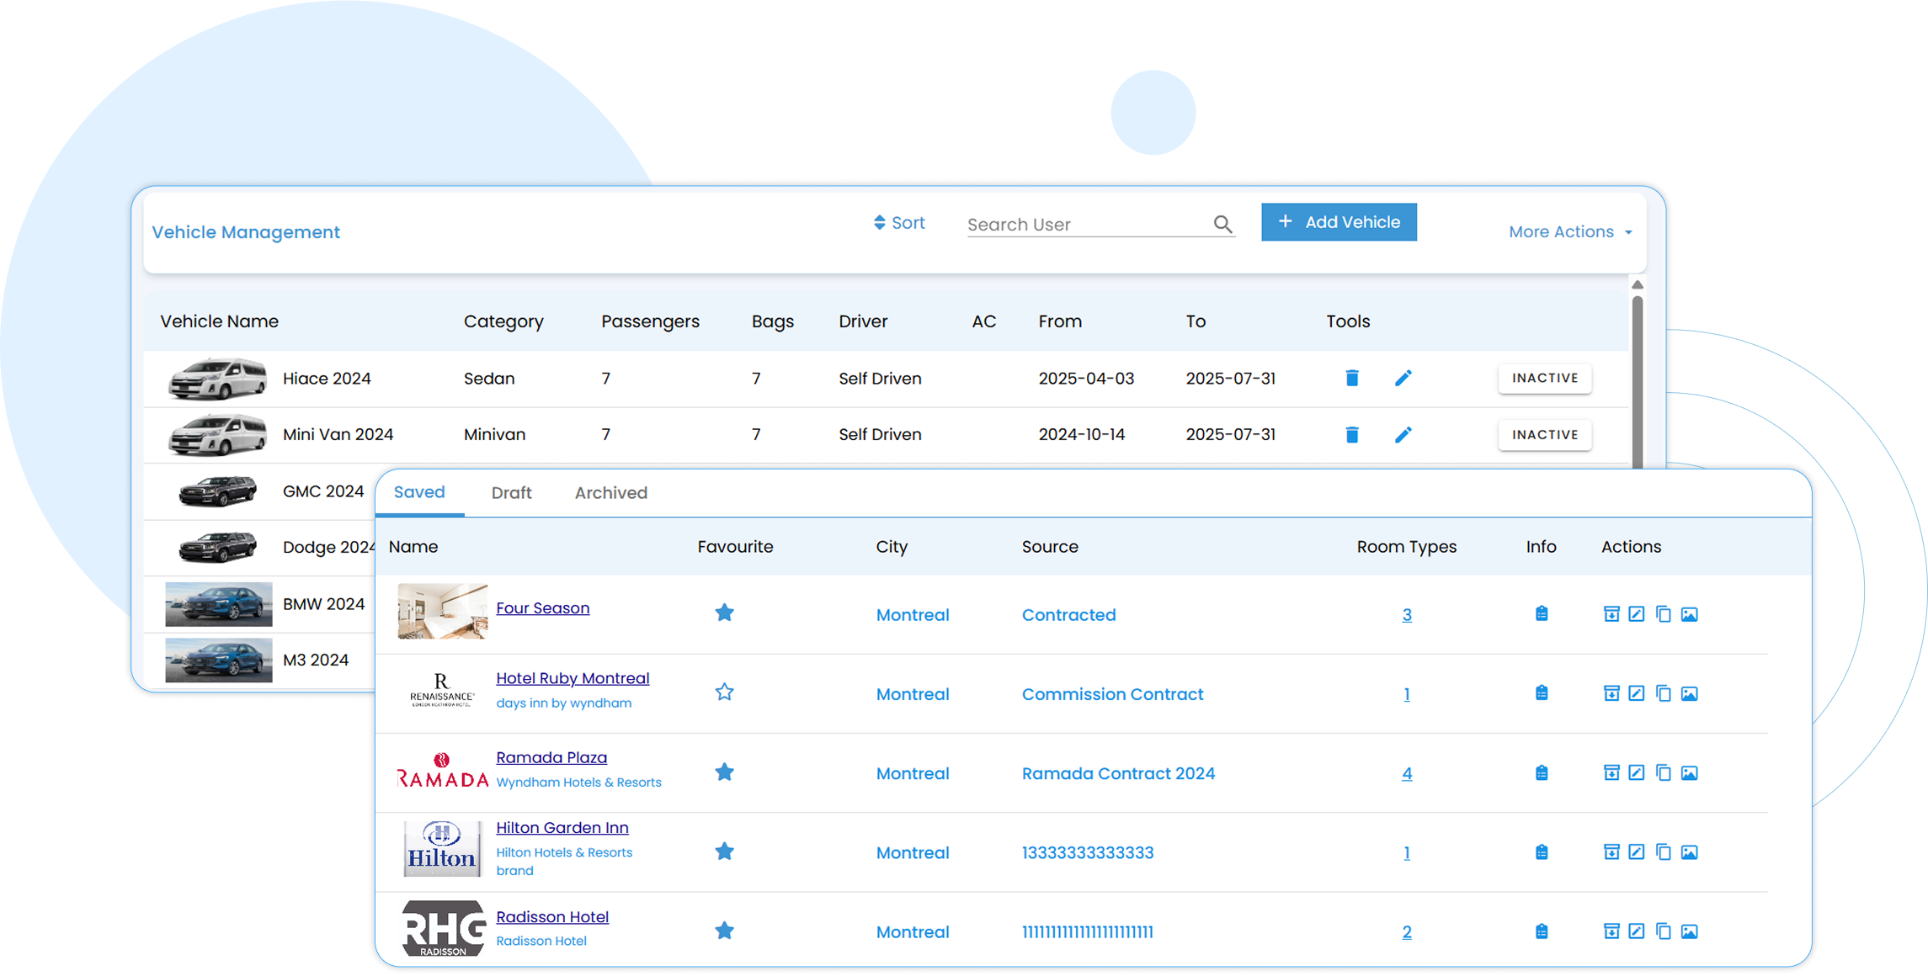The height and width of the screenshot is (976, 1928).
Task: Switch to the Archived tab
Action: click(x=611, y=493)
